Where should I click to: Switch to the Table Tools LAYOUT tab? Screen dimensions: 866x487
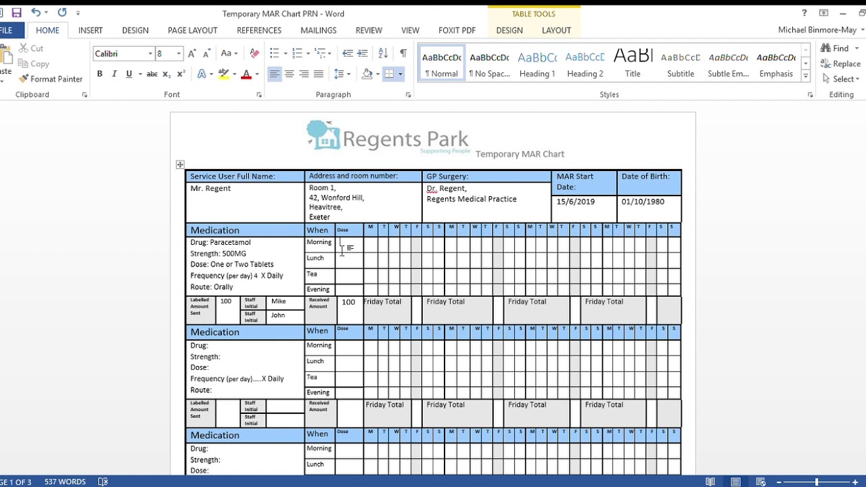556,30
